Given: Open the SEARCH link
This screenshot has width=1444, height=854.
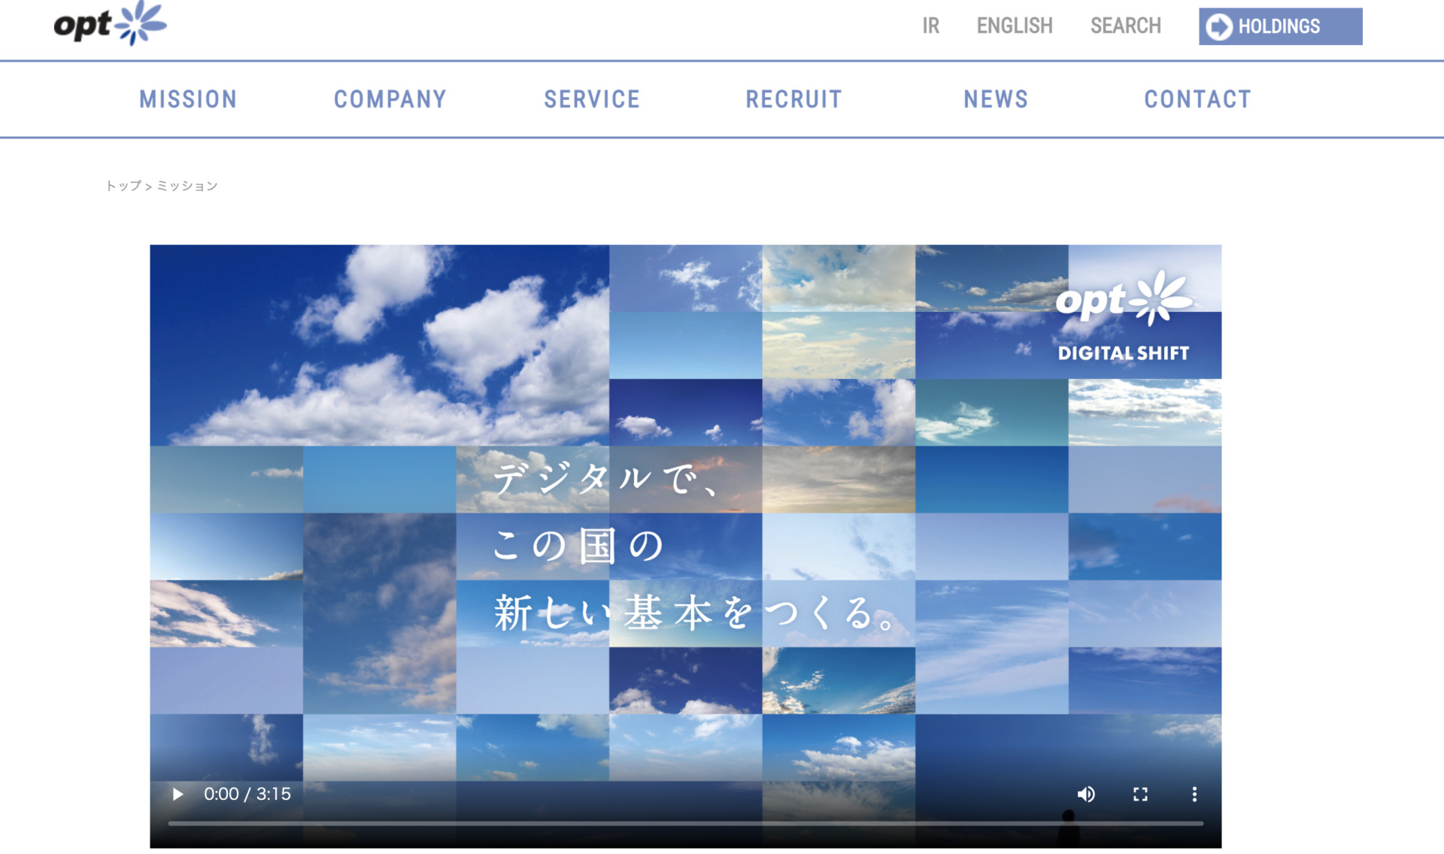Looking at the screenshot, I should tap(1126, 26).
